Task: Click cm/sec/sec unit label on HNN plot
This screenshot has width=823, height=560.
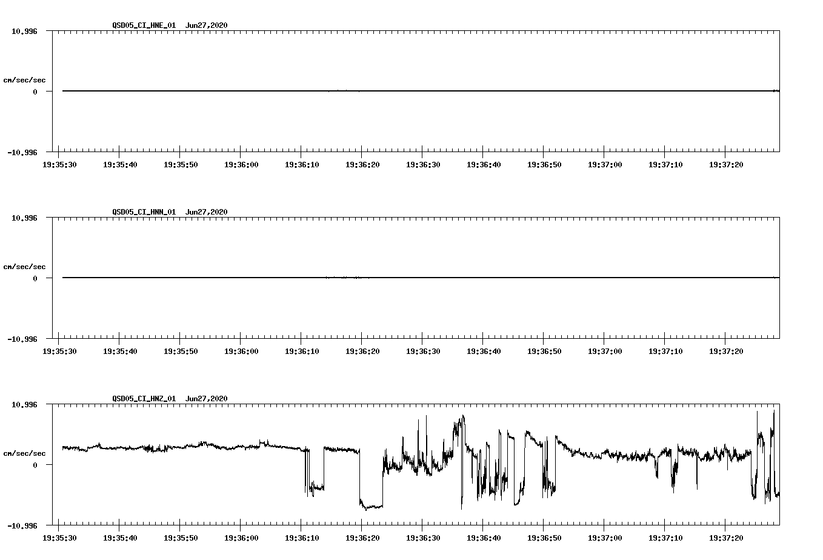Action: 24,267
